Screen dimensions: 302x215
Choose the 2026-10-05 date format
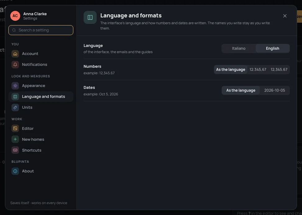[x=275, y=90]
